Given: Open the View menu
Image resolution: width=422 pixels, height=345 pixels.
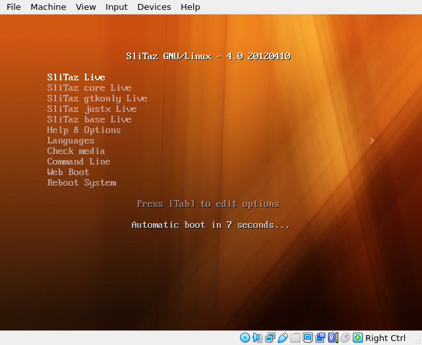Looking at the screenshot, I should point(86,7).
